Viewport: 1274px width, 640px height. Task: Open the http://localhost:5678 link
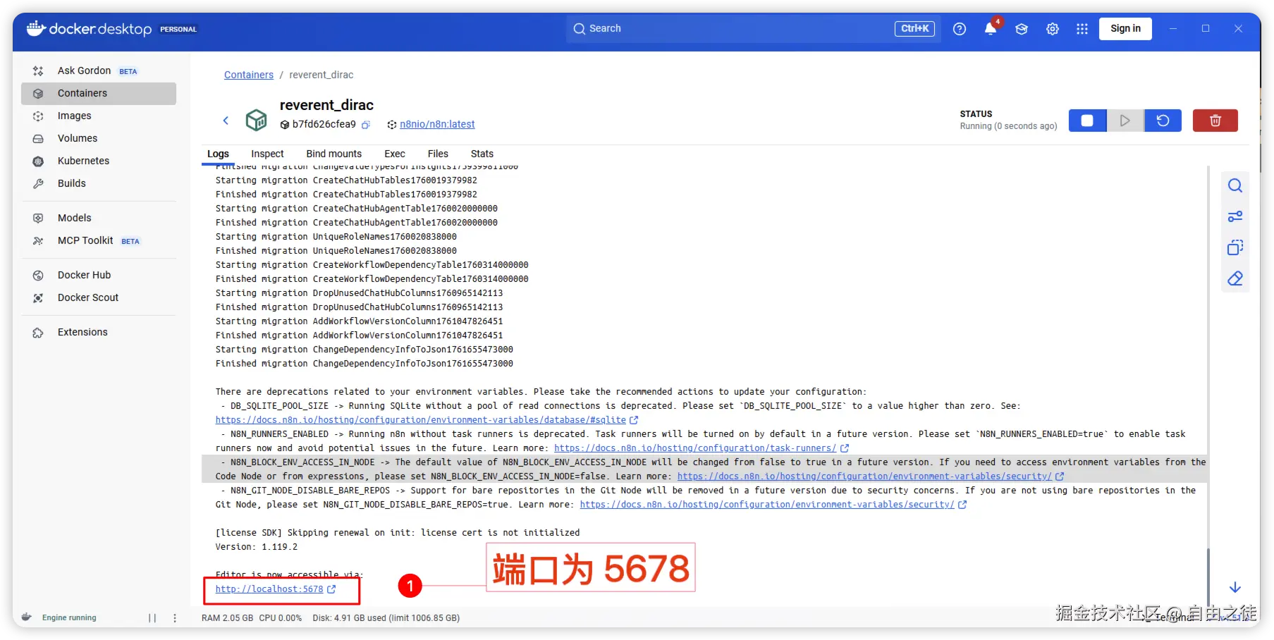pyautogui.click(x=269, y=589)
